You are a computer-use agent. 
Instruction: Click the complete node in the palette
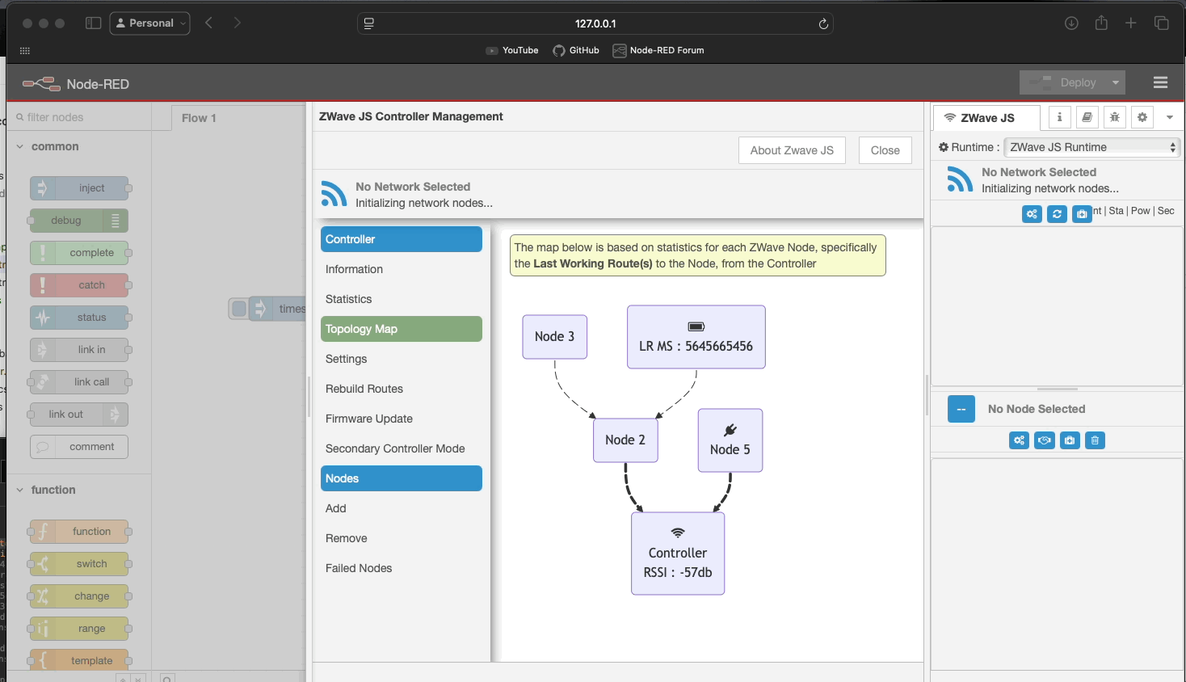(79, 253)
